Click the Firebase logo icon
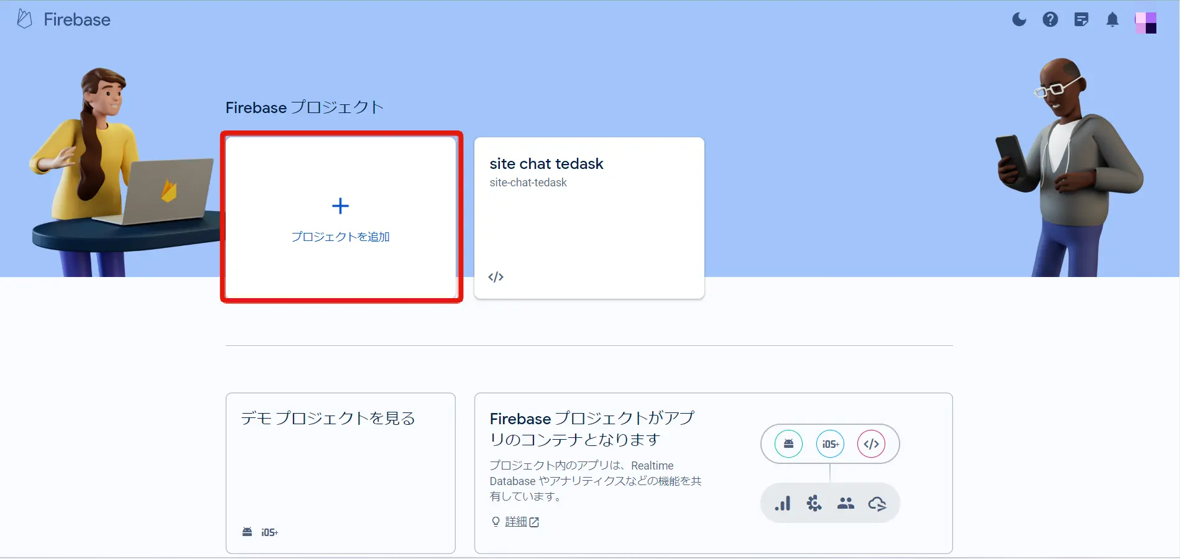 [24, 19]
